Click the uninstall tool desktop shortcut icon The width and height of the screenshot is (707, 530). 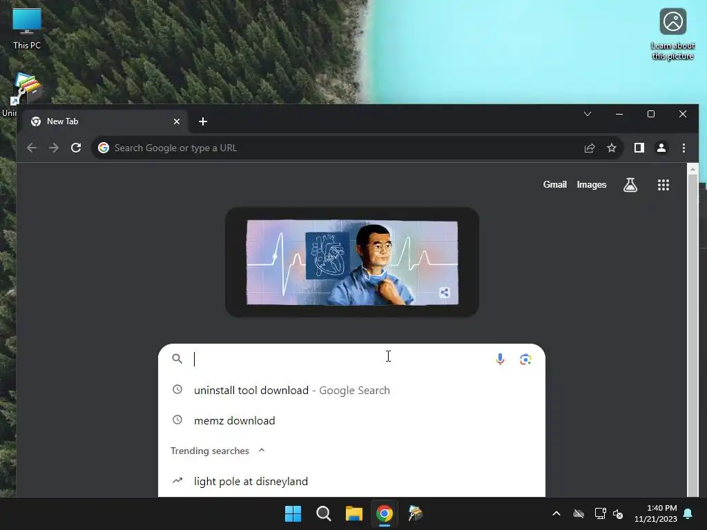point(27,88)
